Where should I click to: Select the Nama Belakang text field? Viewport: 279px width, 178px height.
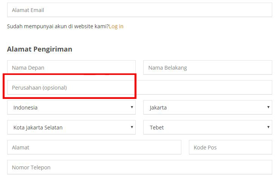pos(208,67)
